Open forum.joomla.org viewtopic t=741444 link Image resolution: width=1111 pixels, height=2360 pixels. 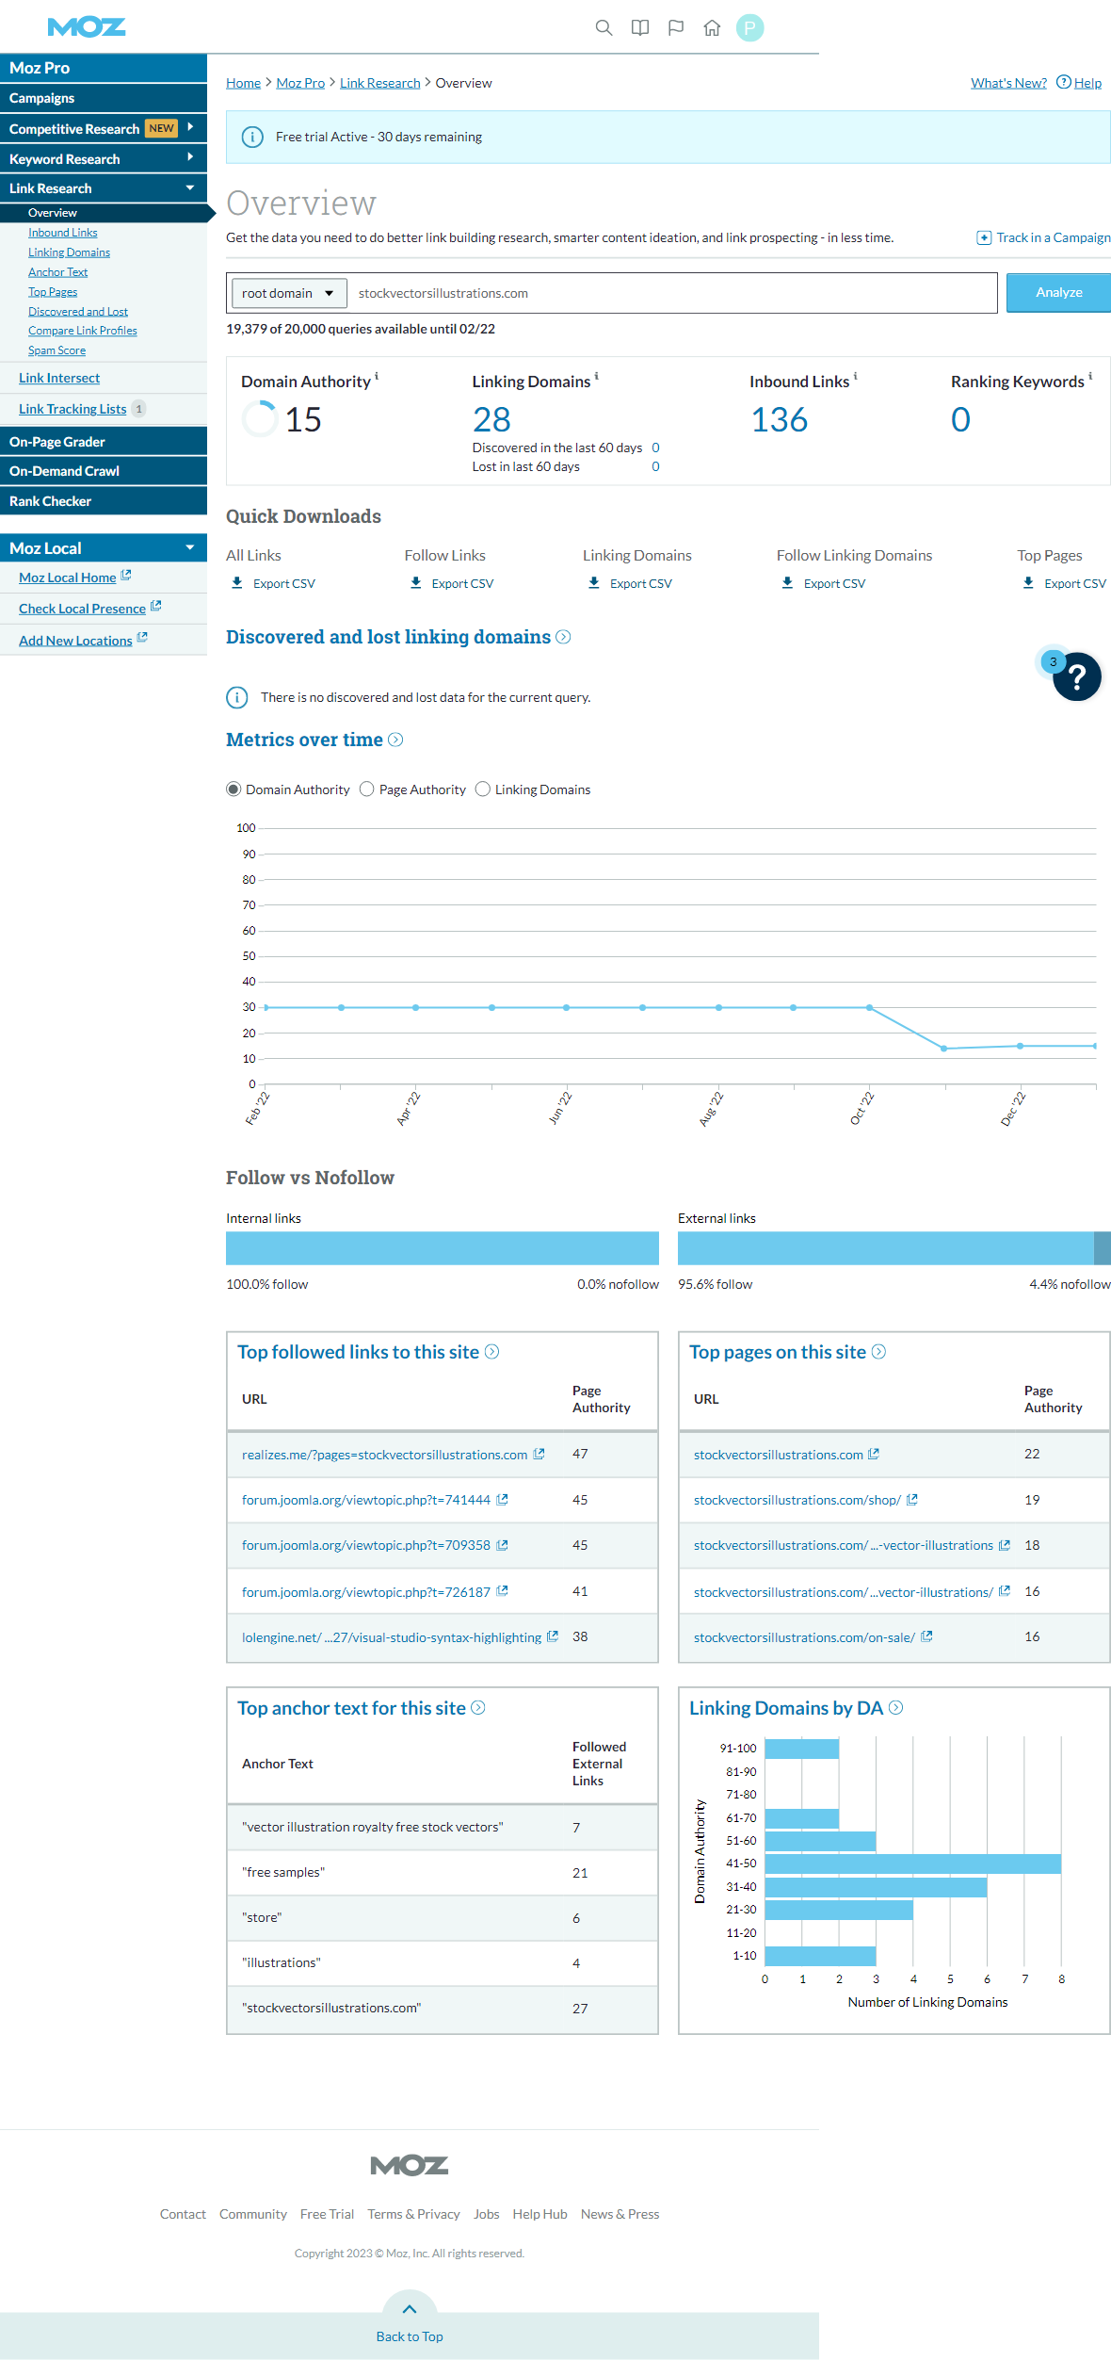(366, 1500)
